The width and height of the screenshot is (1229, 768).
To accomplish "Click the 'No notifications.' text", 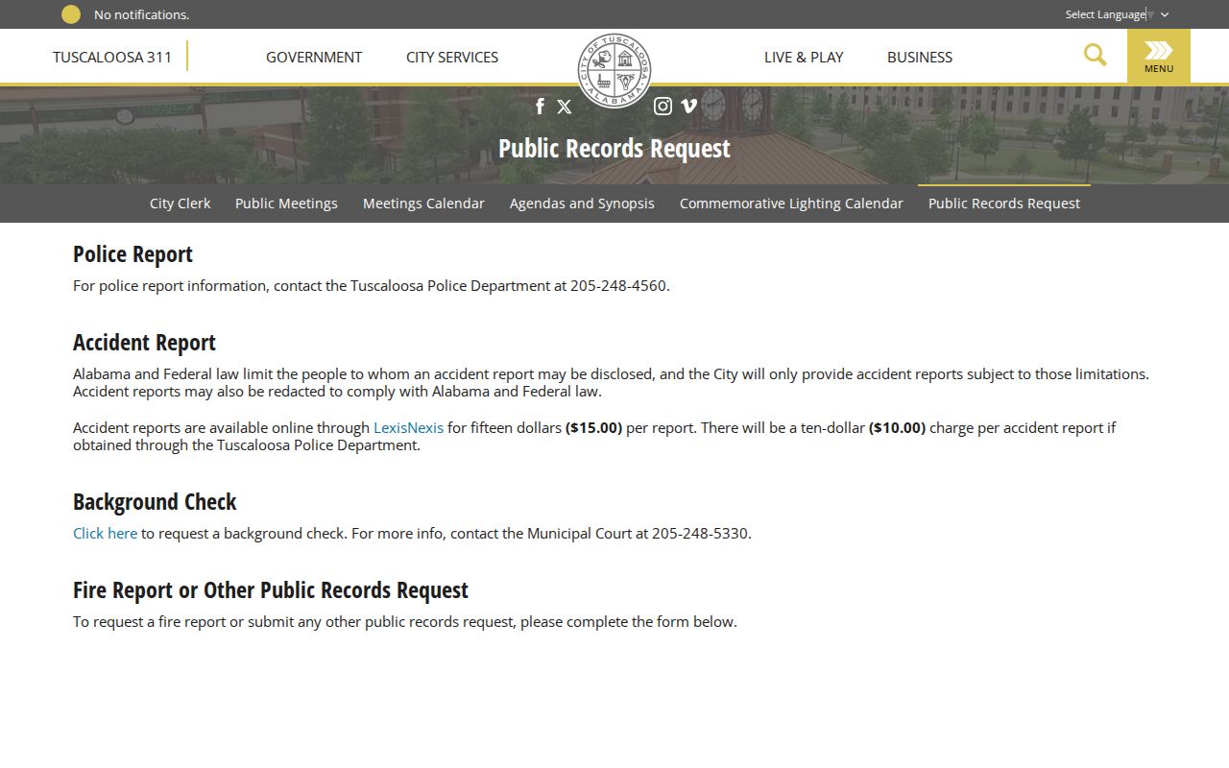I will (x=141, y=14).
